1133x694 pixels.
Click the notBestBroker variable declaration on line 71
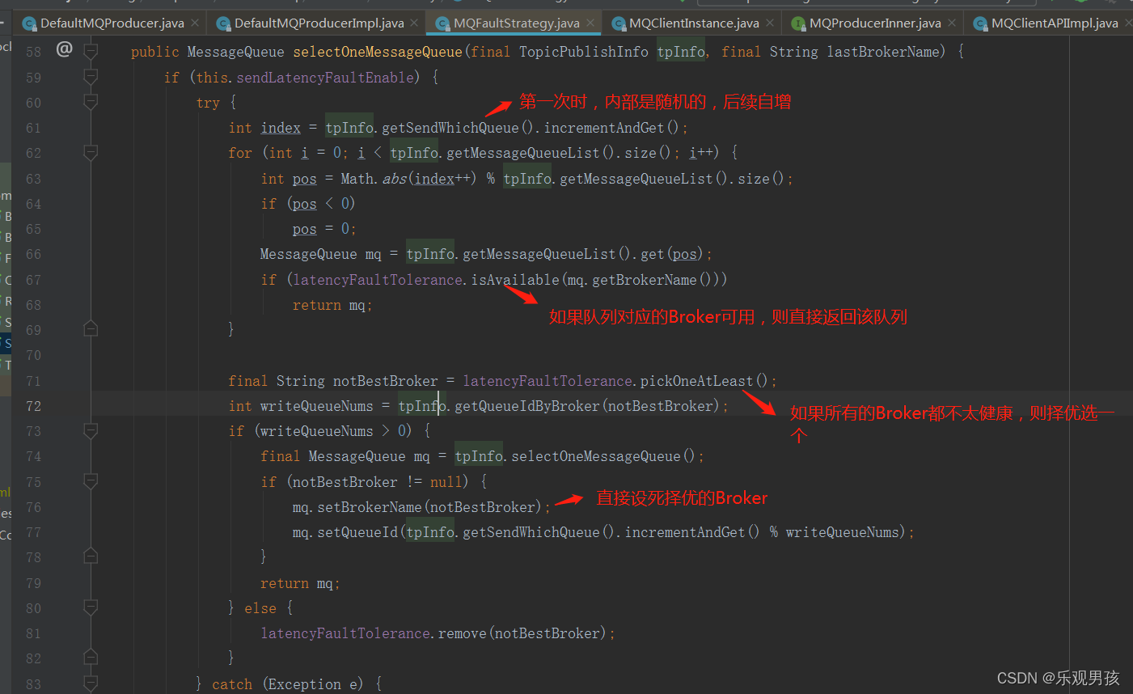[x=386, y=381]
